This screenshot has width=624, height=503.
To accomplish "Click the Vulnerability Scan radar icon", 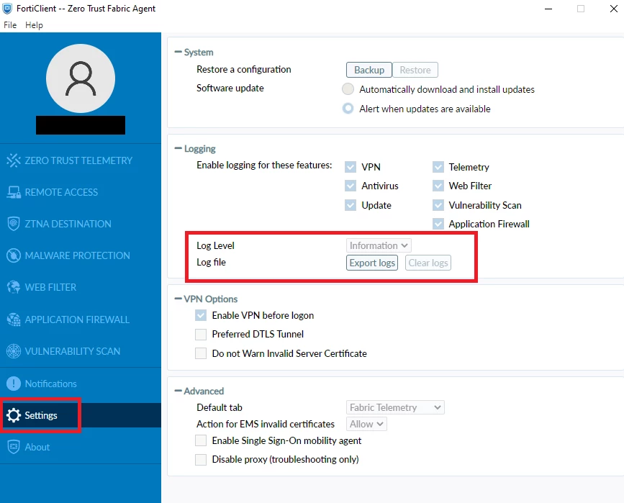I will pos(14,351).
